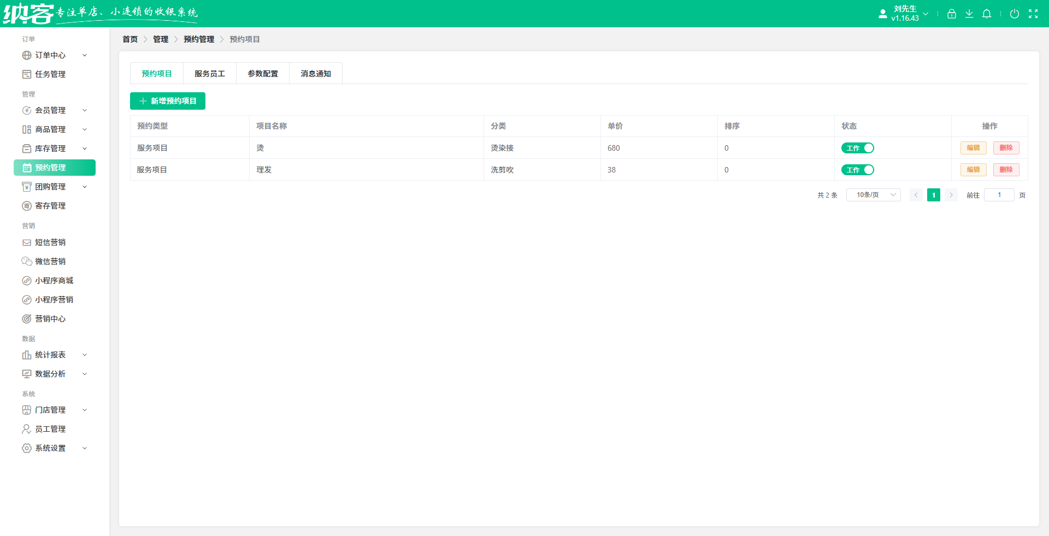1049x536 pixels.
Task: Toggle 工作 status switch for 理发 row
Action: [857, 170]
